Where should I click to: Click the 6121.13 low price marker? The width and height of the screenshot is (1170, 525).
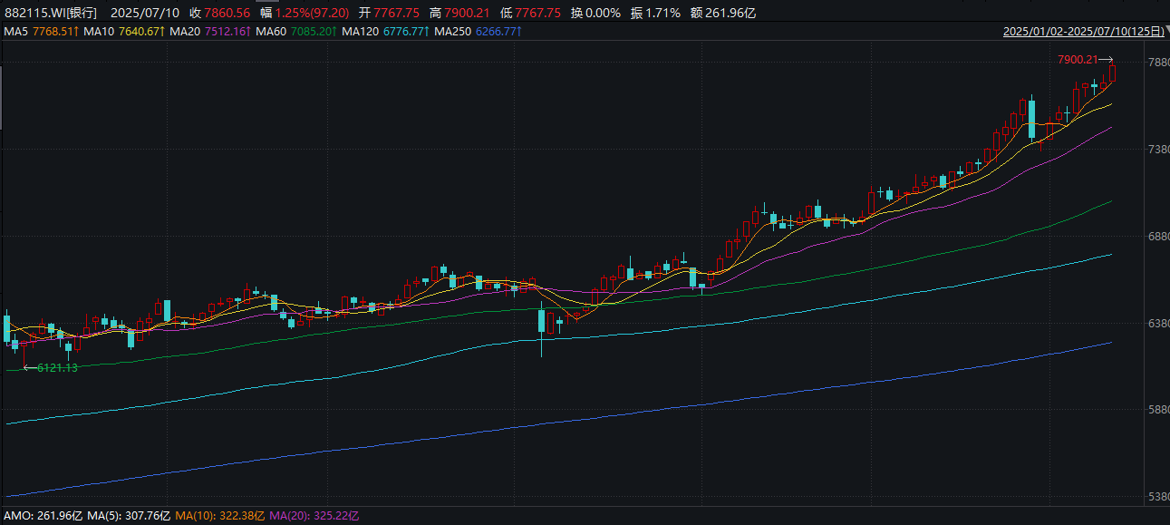coord(56,367)
